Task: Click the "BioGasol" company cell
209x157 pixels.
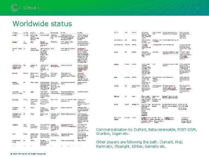Action: coord(15,73)
